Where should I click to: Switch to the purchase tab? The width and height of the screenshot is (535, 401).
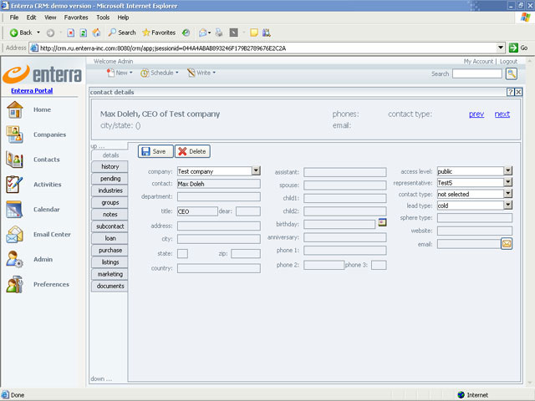coord(110,251)
